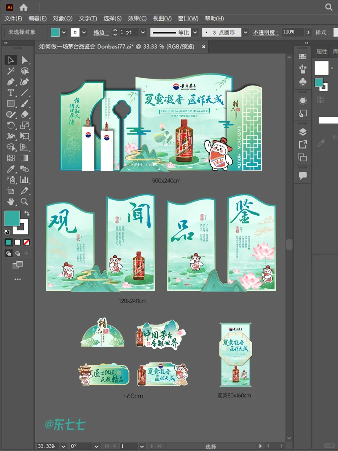Select the Blend tool
The height and width of the screenshot is (451, 338).
tap(24, 169)
